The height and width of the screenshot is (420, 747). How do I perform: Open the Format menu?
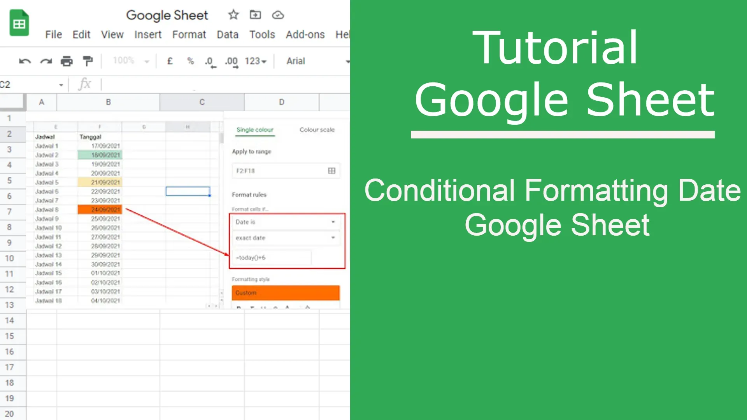tap(189, 35)
